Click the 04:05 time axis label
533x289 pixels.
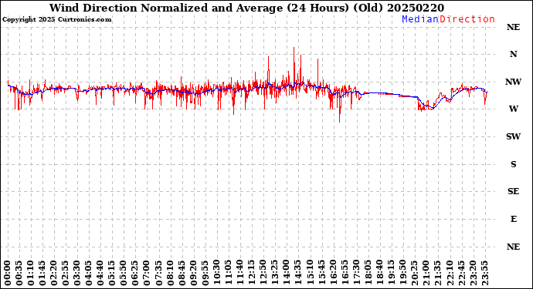pos(89,274)
